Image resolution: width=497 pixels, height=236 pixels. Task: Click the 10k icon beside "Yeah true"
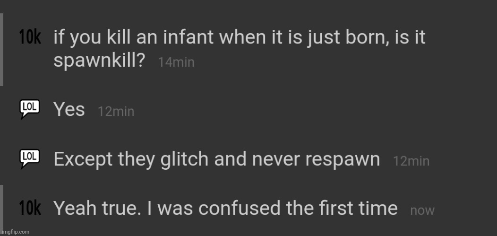[31, 208]
